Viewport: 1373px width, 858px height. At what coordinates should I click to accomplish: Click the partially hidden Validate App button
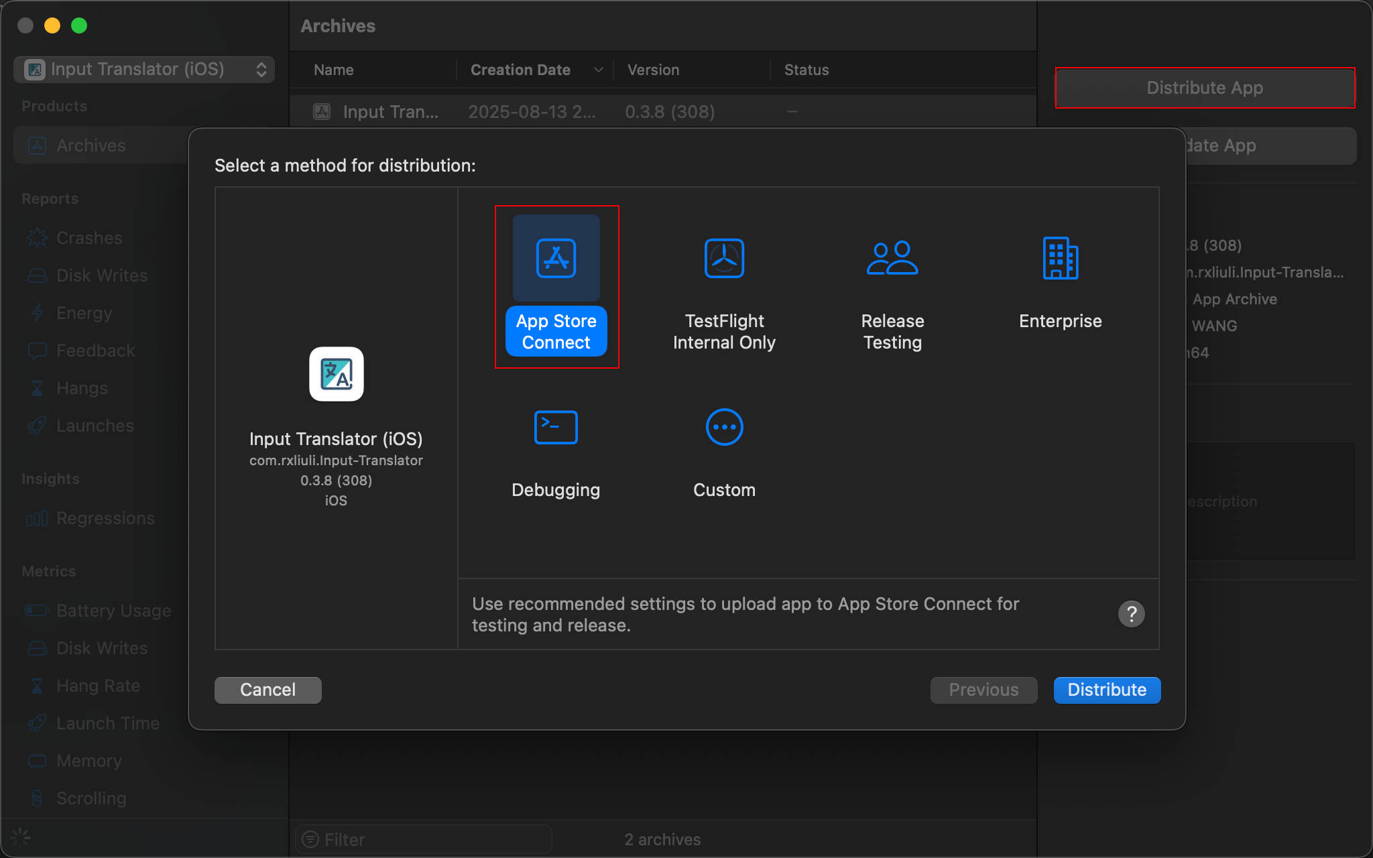coord(1271,145)
